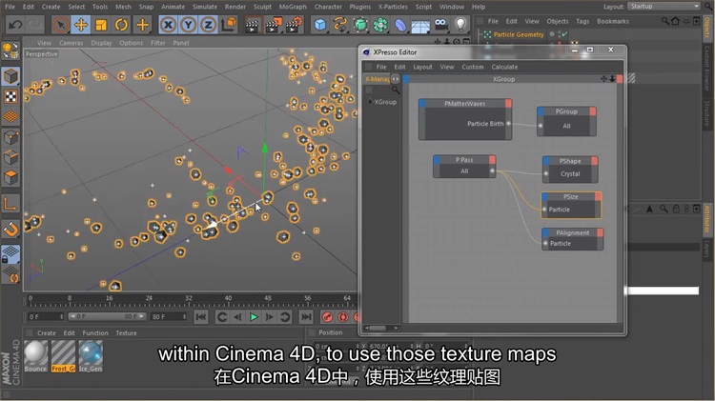Click the PMatterWaves node title
715x401 pixels.
click(x=464, y=104)
